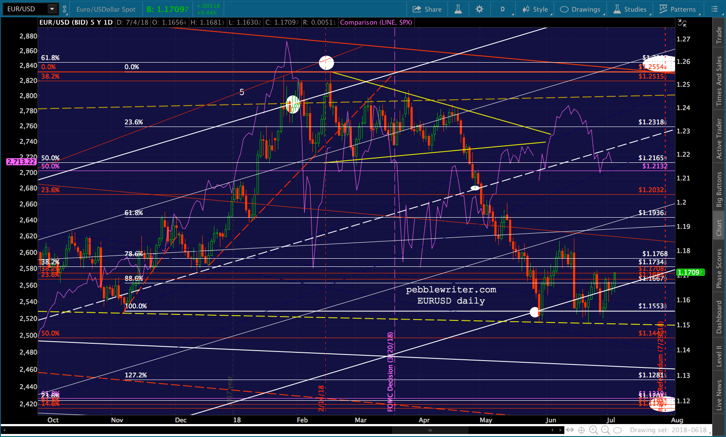Image resolution: width=726 pixels, height=437 pixels.
Task: Open the Style menu
Action: 535,9
